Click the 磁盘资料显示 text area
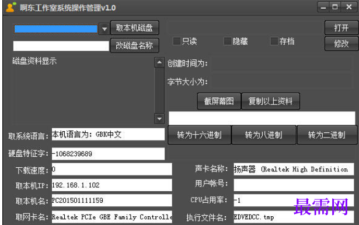This screenshot has height=225, width=359. pos(83,90)
